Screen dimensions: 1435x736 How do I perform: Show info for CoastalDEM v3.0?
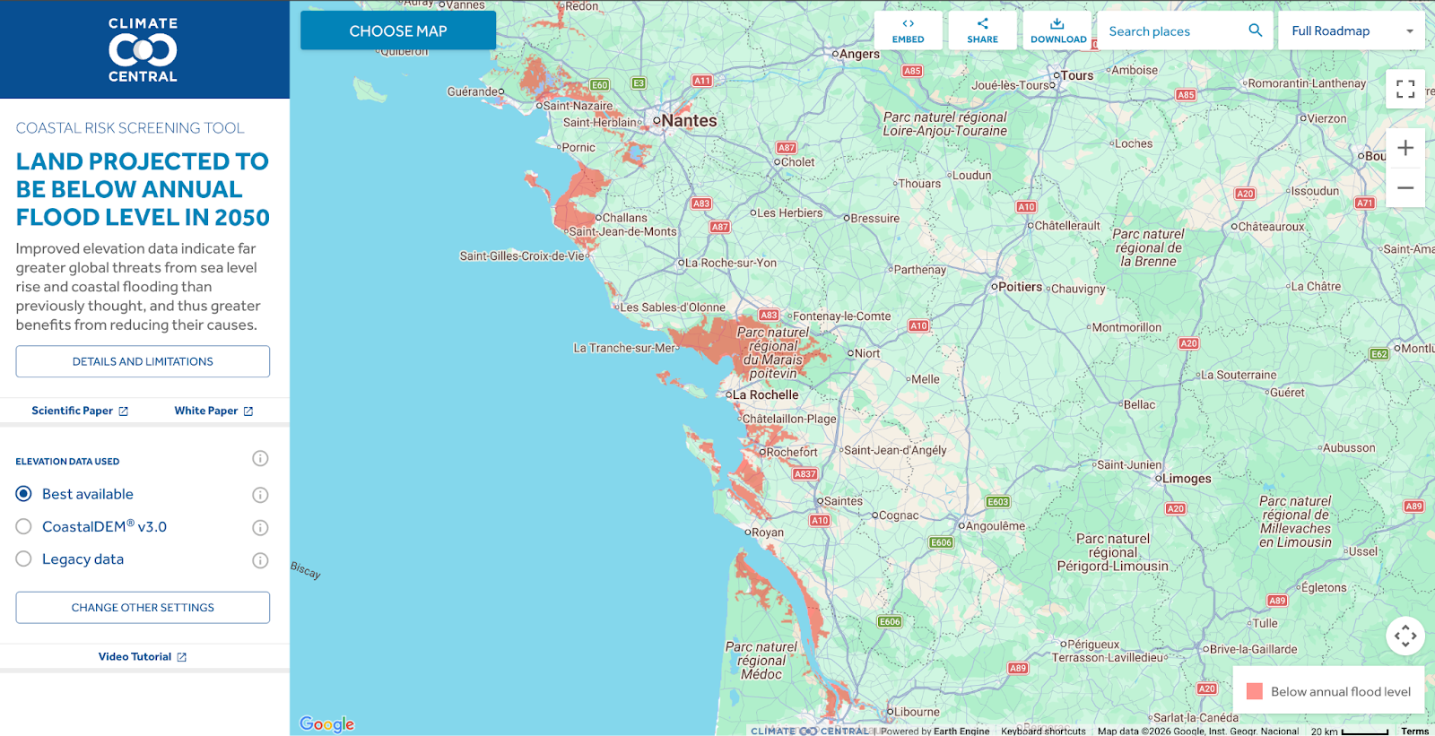(260, 528)
